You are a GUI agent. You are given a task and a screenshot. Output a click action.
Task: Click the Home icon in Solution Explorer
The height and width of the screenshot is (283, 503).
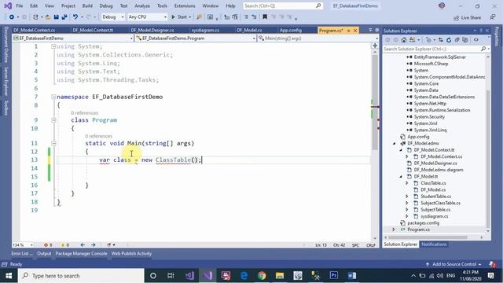[404, 40]
